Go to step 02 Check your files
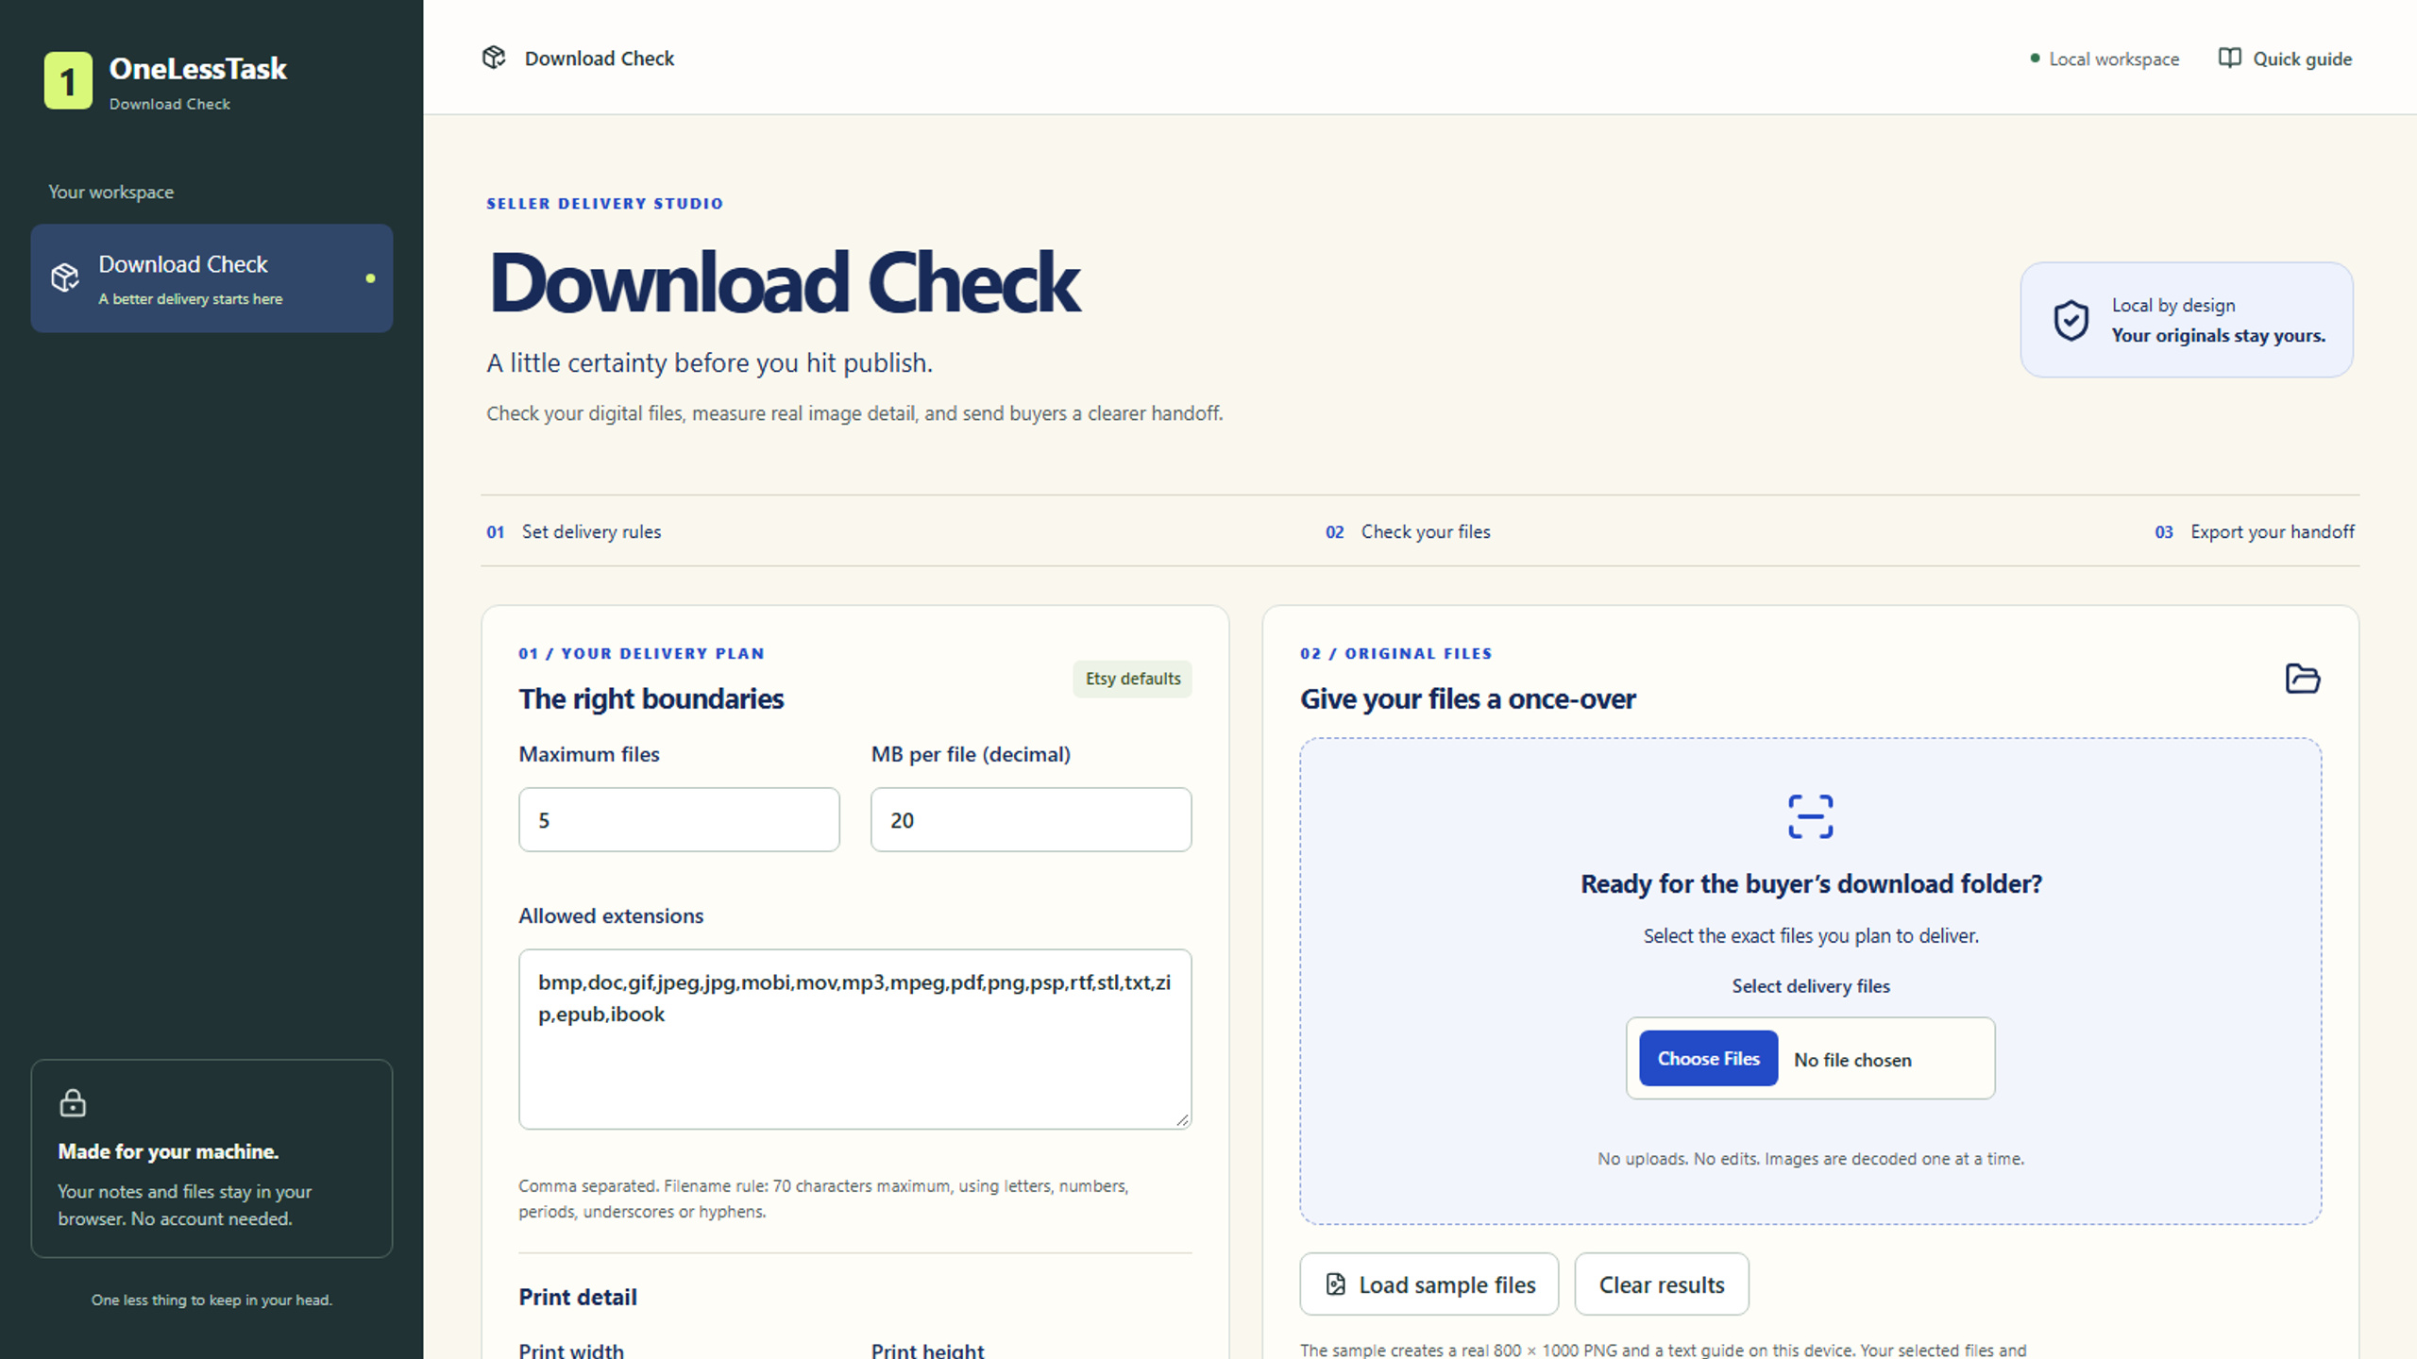2417x1359 pixels. [x=1408, y=531]
